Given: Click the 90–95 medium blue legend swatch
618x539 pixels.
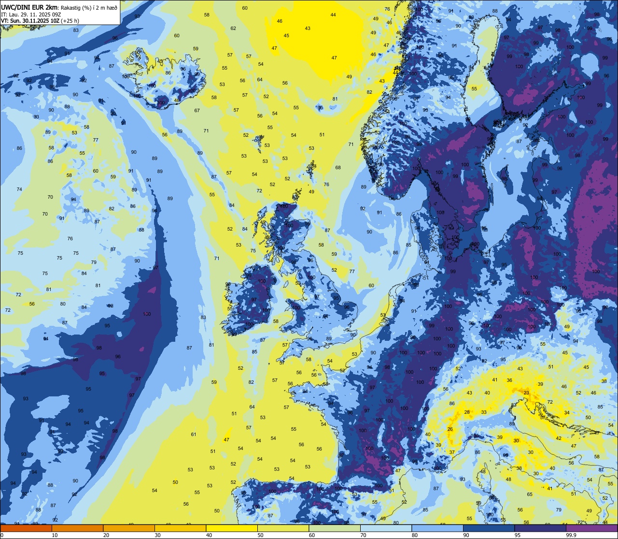Looking at the screenshot, I should point(489,528).
